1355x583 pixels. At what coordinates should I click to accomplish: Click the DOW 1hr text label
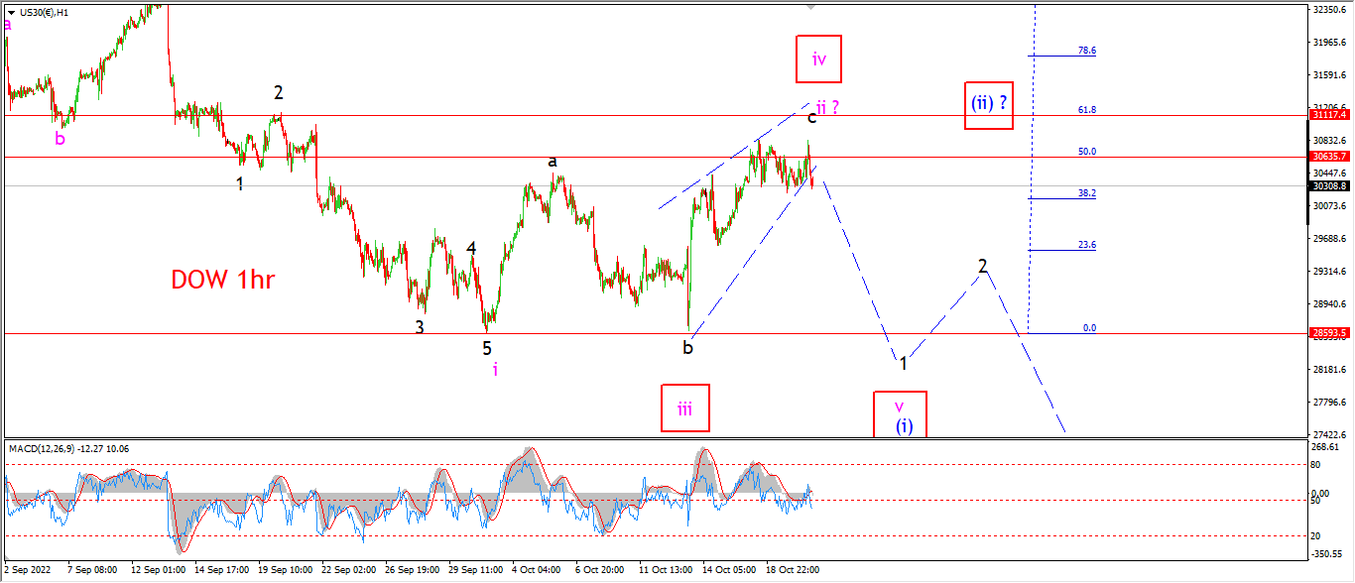pyautogui.click(x=222, y=280)
